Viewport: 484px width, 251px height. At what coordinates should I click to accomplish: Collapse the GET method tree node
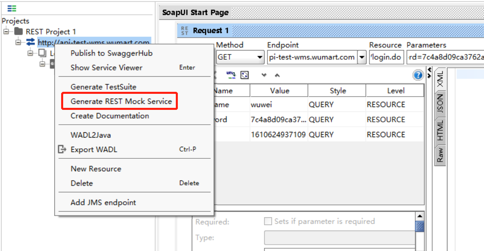[x=42, y=64]
